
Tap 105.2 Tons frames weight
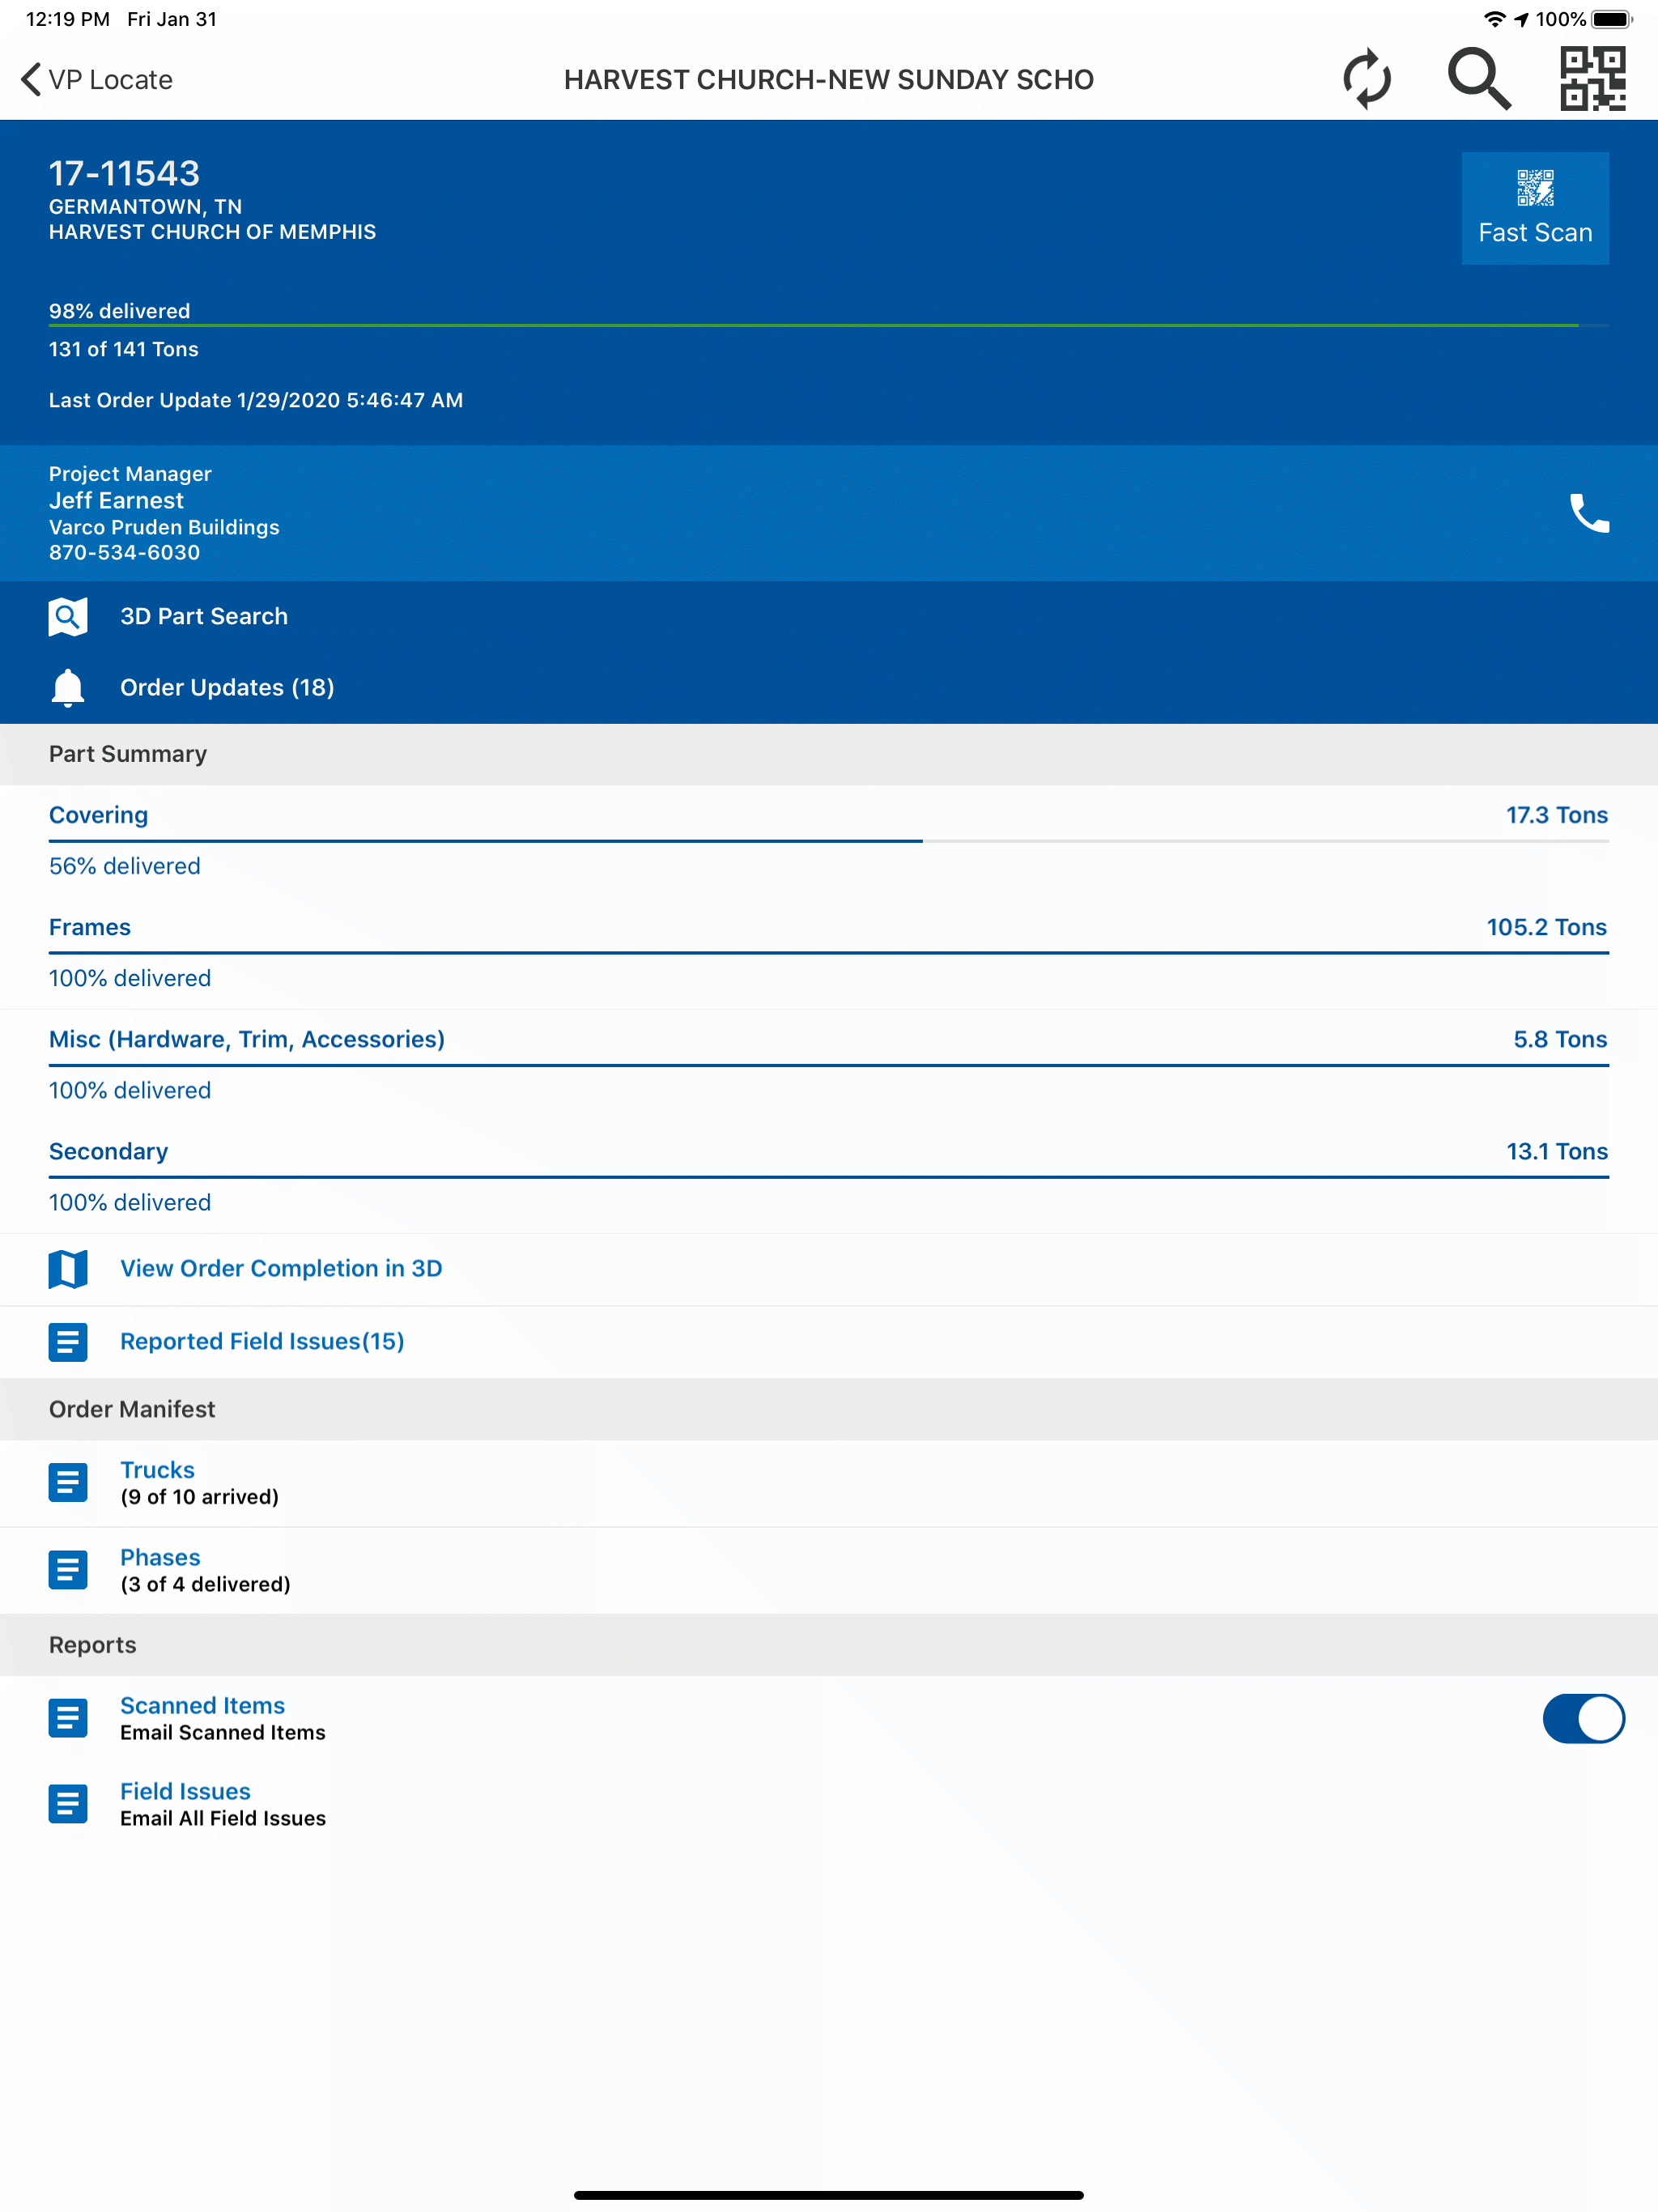tap(1546, 927)
